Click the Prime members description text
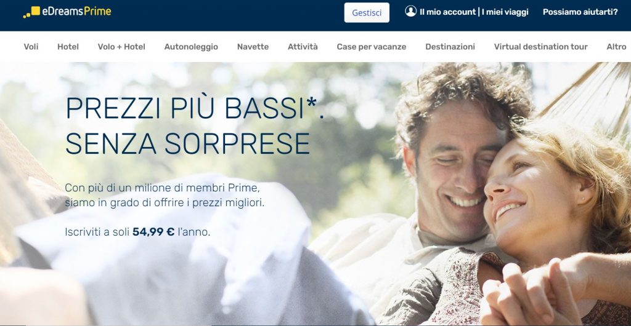 click(x=165, y=195)
